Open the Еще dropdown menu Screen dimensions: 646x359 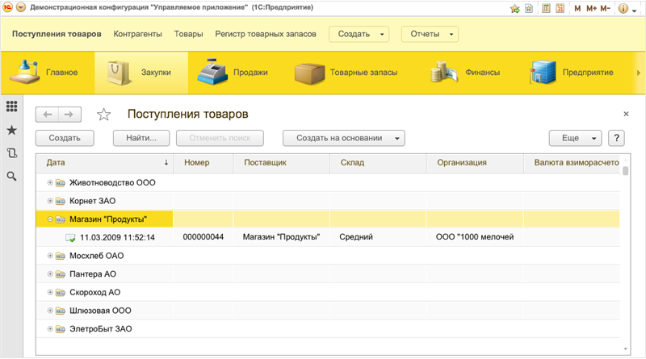click(x=575, y=138)
